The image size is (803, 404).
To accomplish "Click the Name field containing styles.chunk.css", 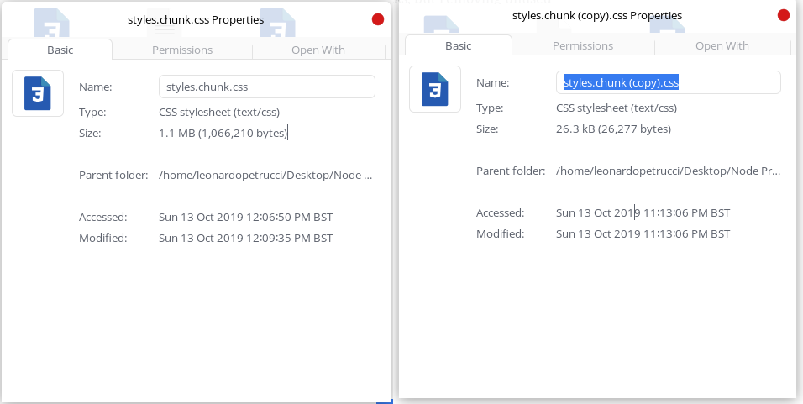I will point(266,87).
